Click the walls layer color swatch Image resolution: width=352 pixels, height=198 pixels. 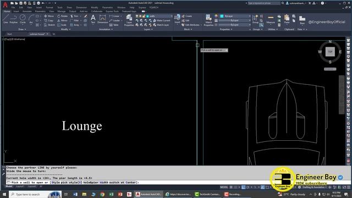tap(147, 16)
